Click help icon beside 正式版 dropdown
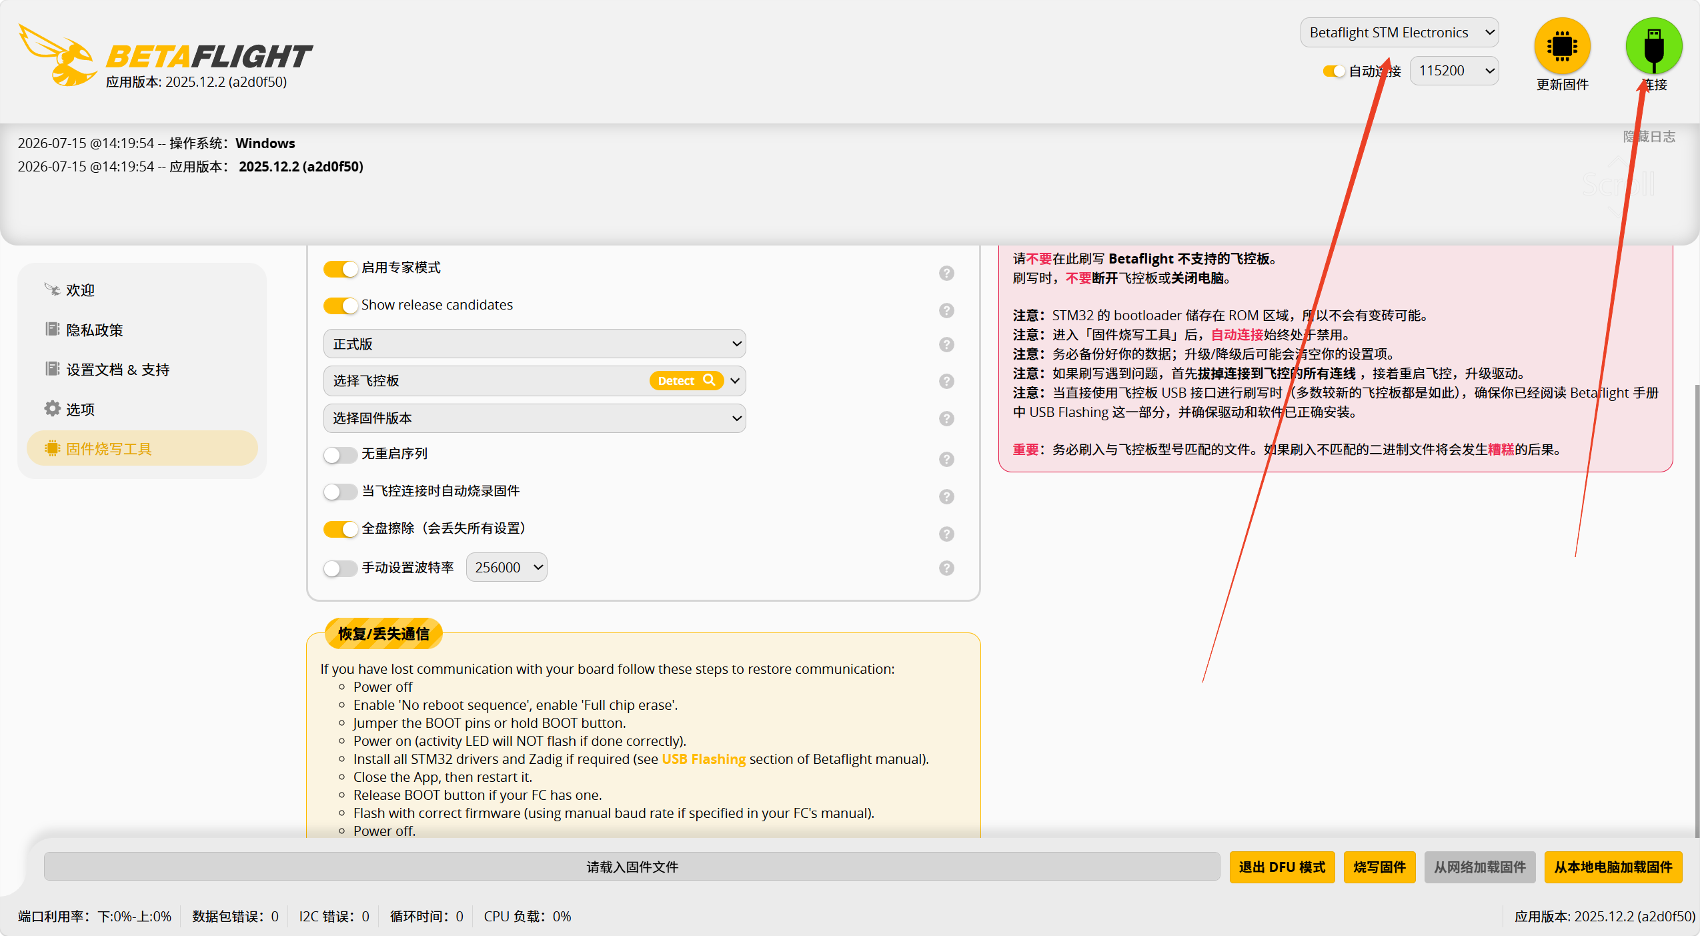 tap(946, 344)
